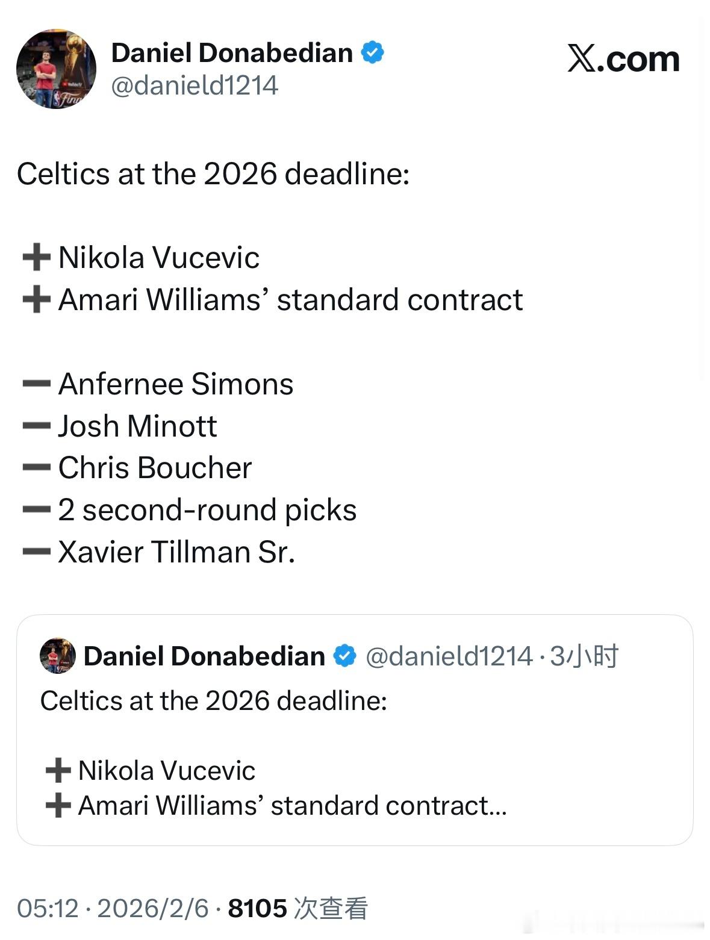Click the top 'Daniel Donabedian' display name
This screenshot has height=940, width=710.
point(232,53)
